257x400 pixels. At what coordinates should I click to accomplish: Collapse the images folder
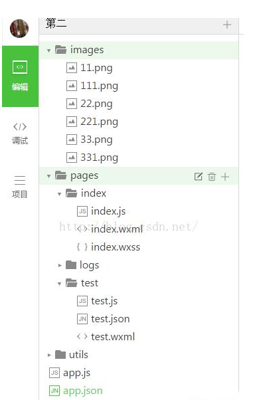(48, 50)
